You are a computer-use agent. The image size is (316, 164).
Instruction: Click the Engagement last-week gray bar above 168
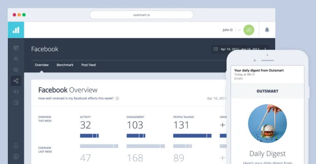pyautogui.click(x=146, y=146)
